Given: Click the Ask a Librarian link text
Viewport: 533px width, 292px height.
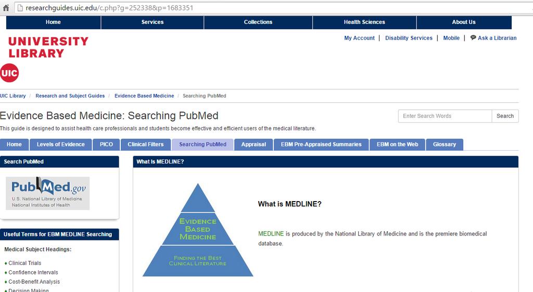Looking at the screenshot, I should (x=497, y=38).
